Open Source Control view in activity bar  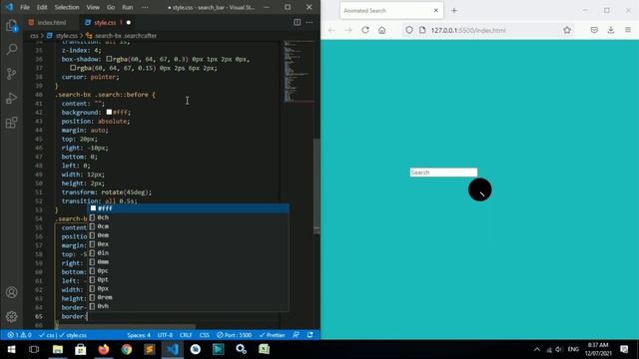click(11, 74)
